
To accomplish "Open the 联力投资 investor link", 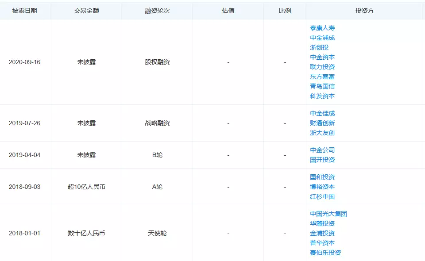I will [x=322, y=67].
